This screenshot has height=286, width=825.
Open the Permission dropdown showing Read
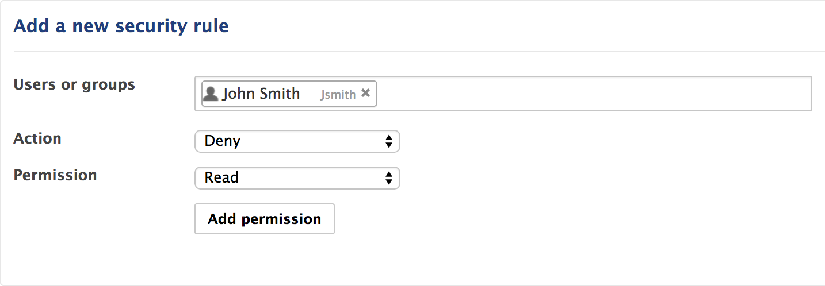[x=297, y=178]
